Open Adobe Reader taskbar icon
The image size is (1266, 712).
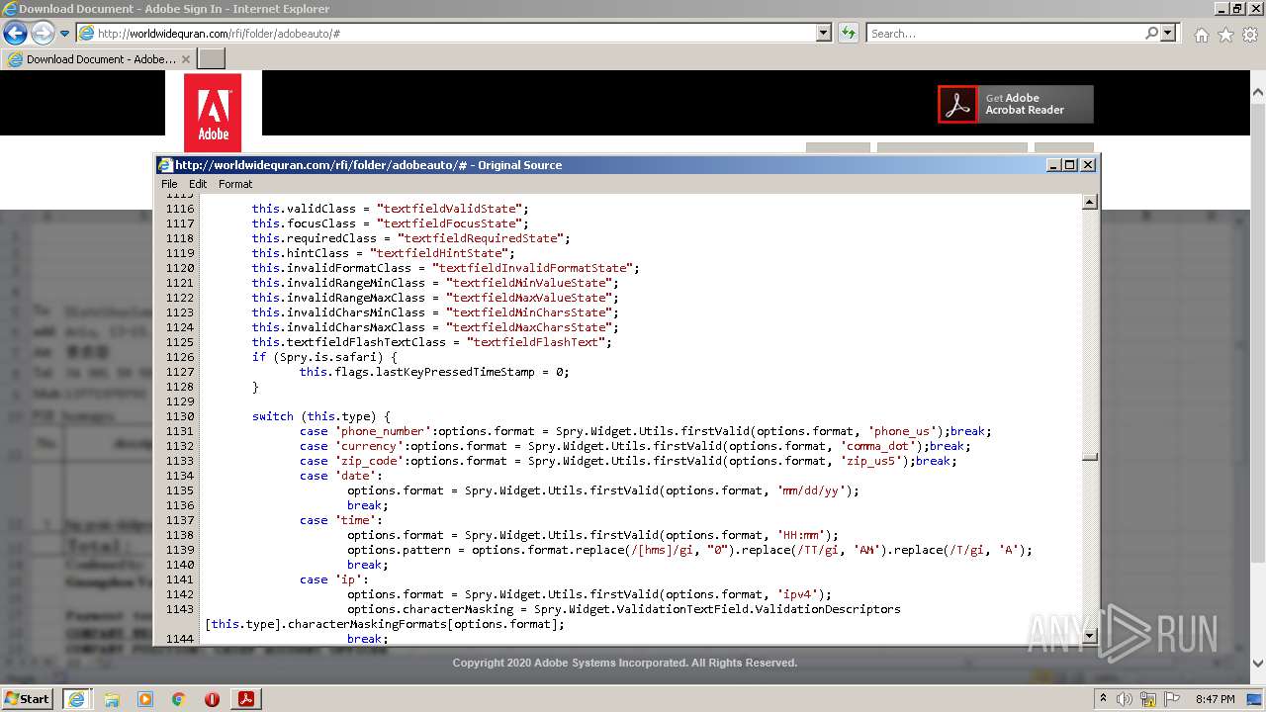[x=246, y=699]
